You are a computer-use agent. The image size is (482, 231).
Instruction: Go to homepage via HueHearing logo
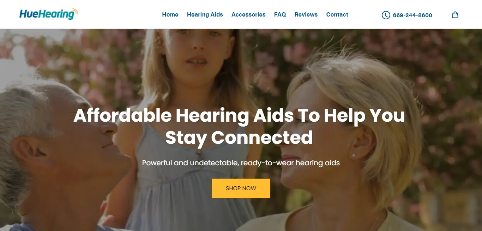[48, 14]
